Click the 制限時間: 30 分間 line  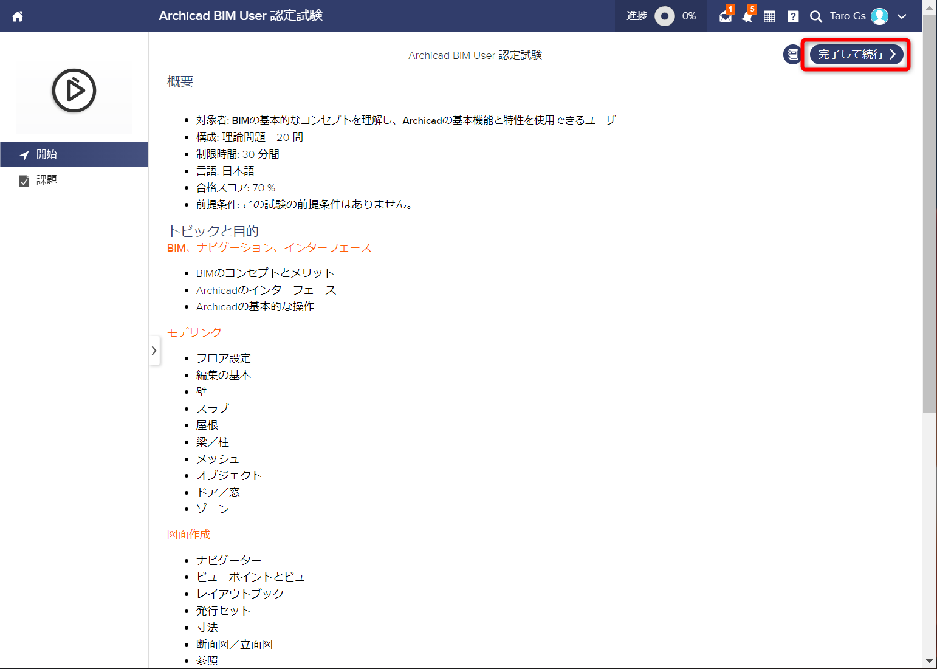(238, 154)
